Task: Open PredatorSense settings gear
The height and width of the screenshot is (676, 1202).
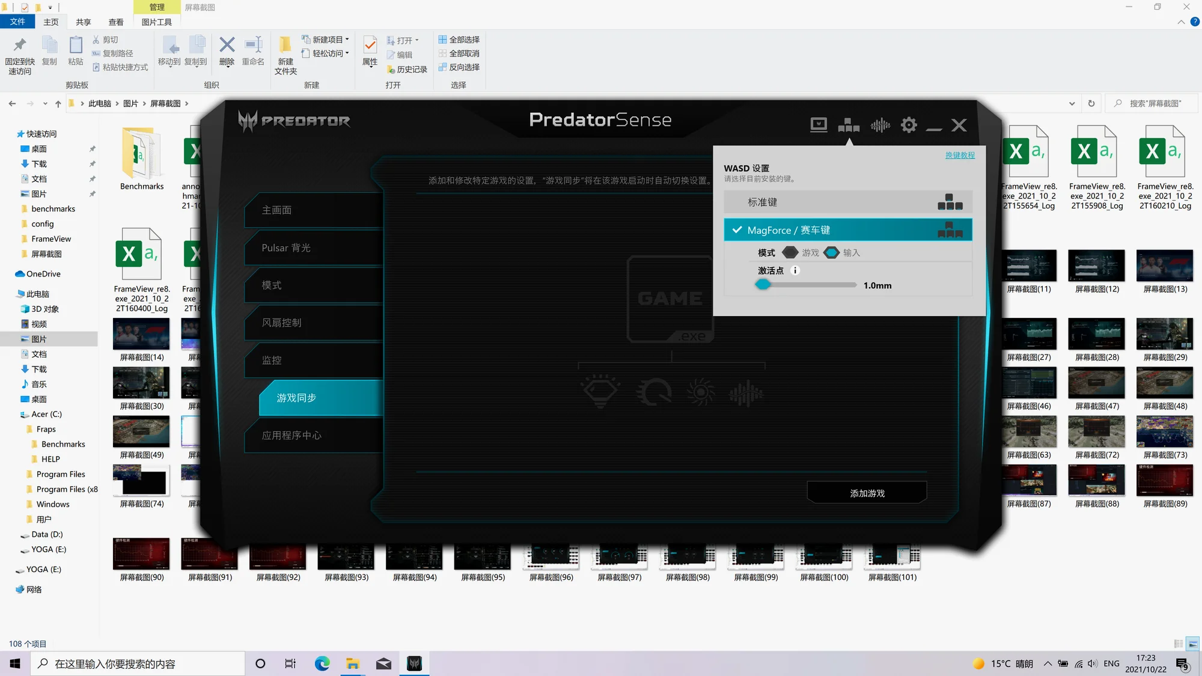Action: point(909,125)
